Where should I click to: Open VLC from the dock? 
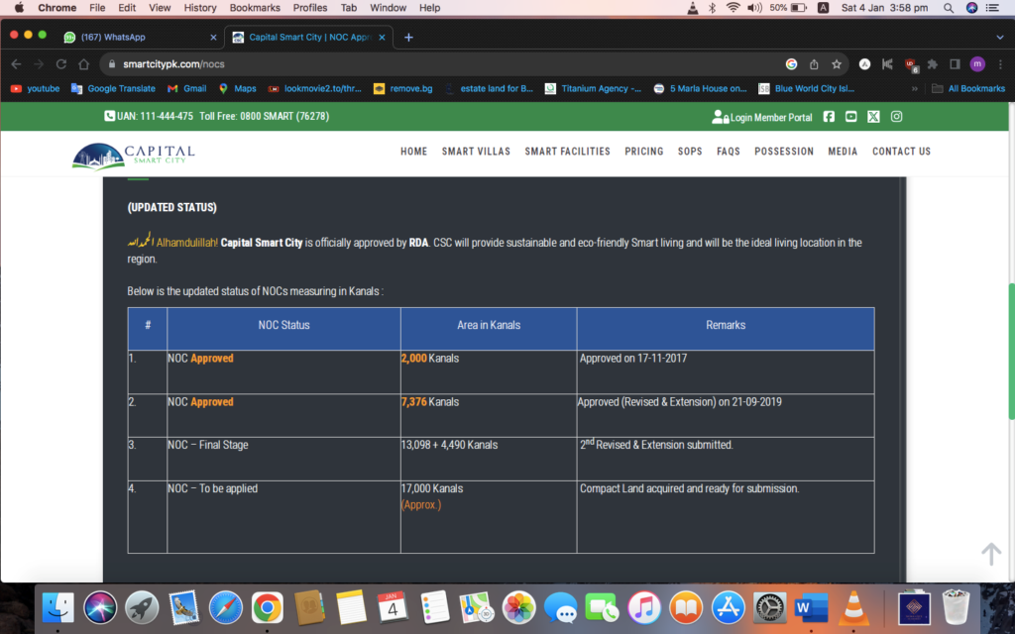(x=853, y=608)
